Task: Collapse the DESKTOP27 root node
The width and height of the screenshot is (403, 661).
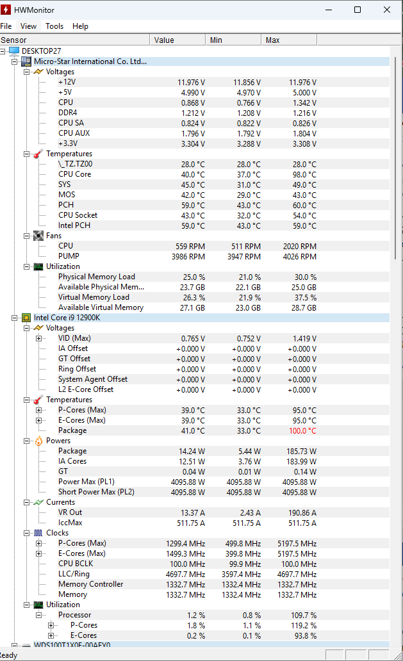Action: click(x=3, y=51)
